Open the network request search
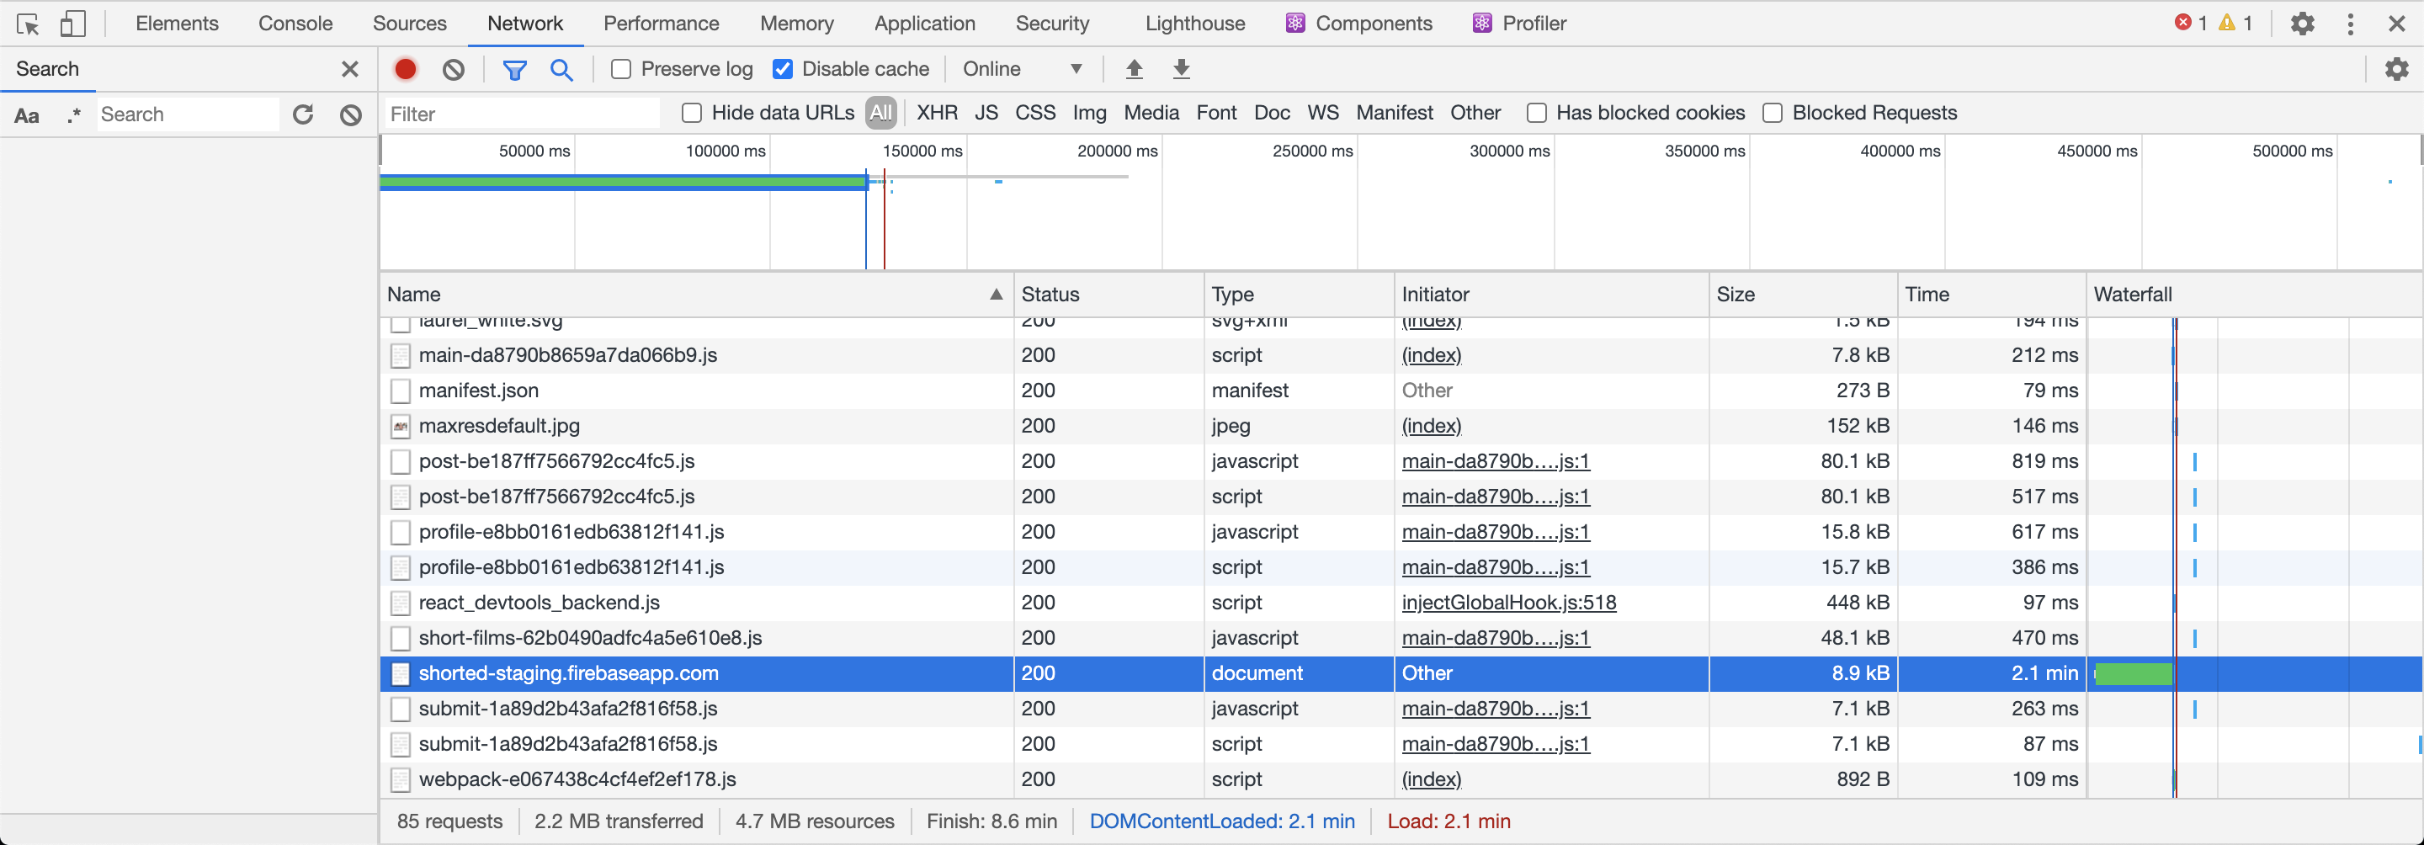2424x845 pixels. click(x=561, y=69)
